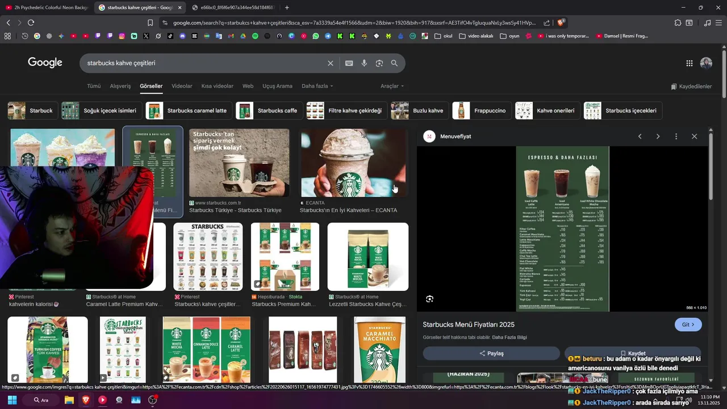
Task: Click the Git button in preview panel
Action: [688, 324]
